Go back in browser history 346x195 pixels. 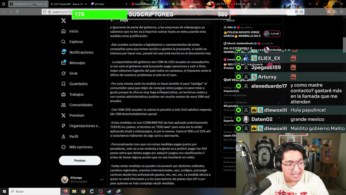4,12
